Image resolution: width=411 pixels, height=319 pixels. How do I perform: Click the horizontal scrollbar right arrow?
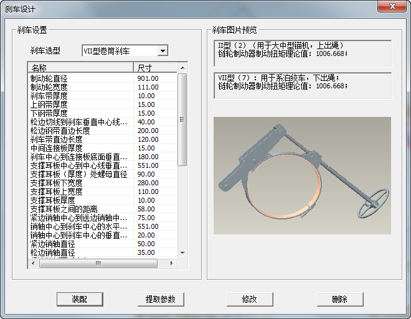pos(172,264)
